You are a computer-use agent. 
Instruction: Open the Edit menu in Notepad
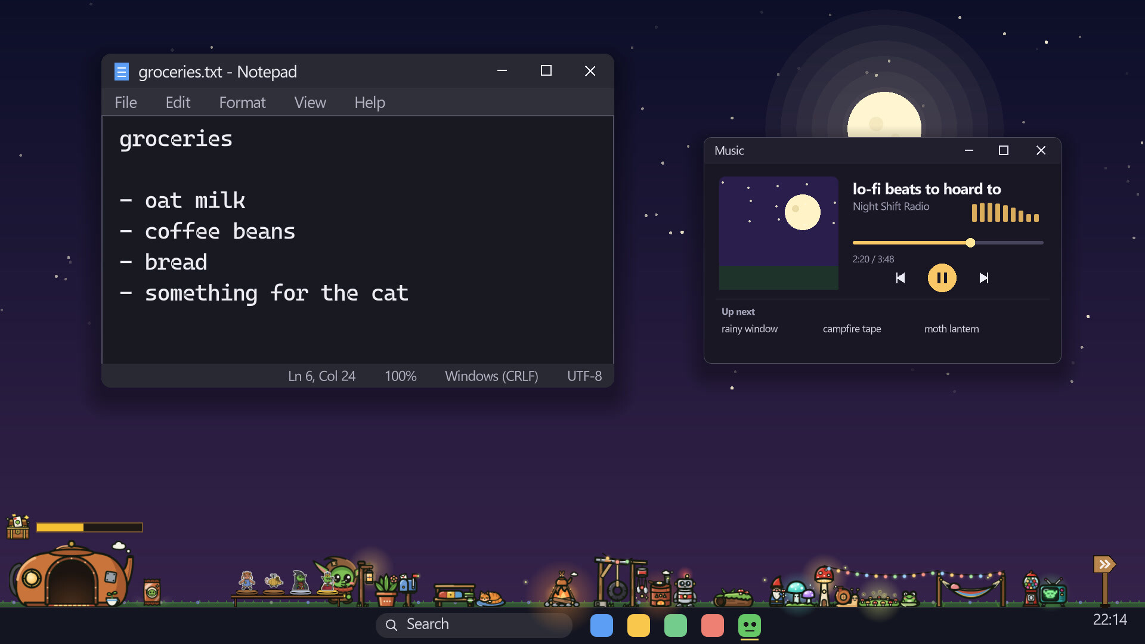[x=178, y=103]
